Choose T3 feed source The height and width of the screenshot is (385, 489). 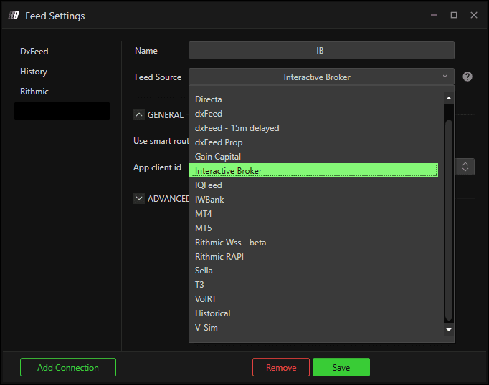click(313, 285)
